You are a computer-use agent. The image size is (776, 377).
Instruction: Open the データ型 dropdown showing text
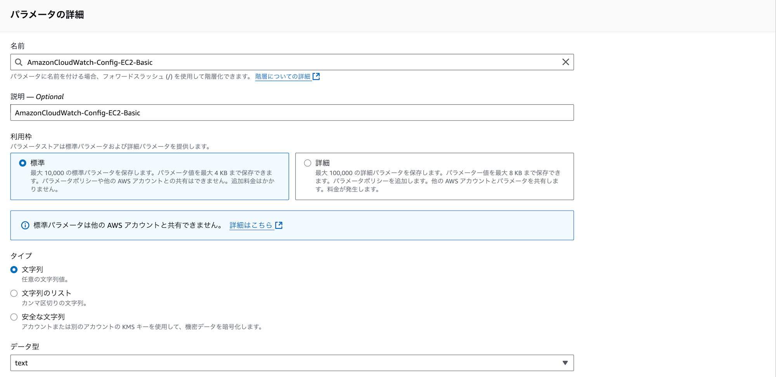tap(292, 363)
